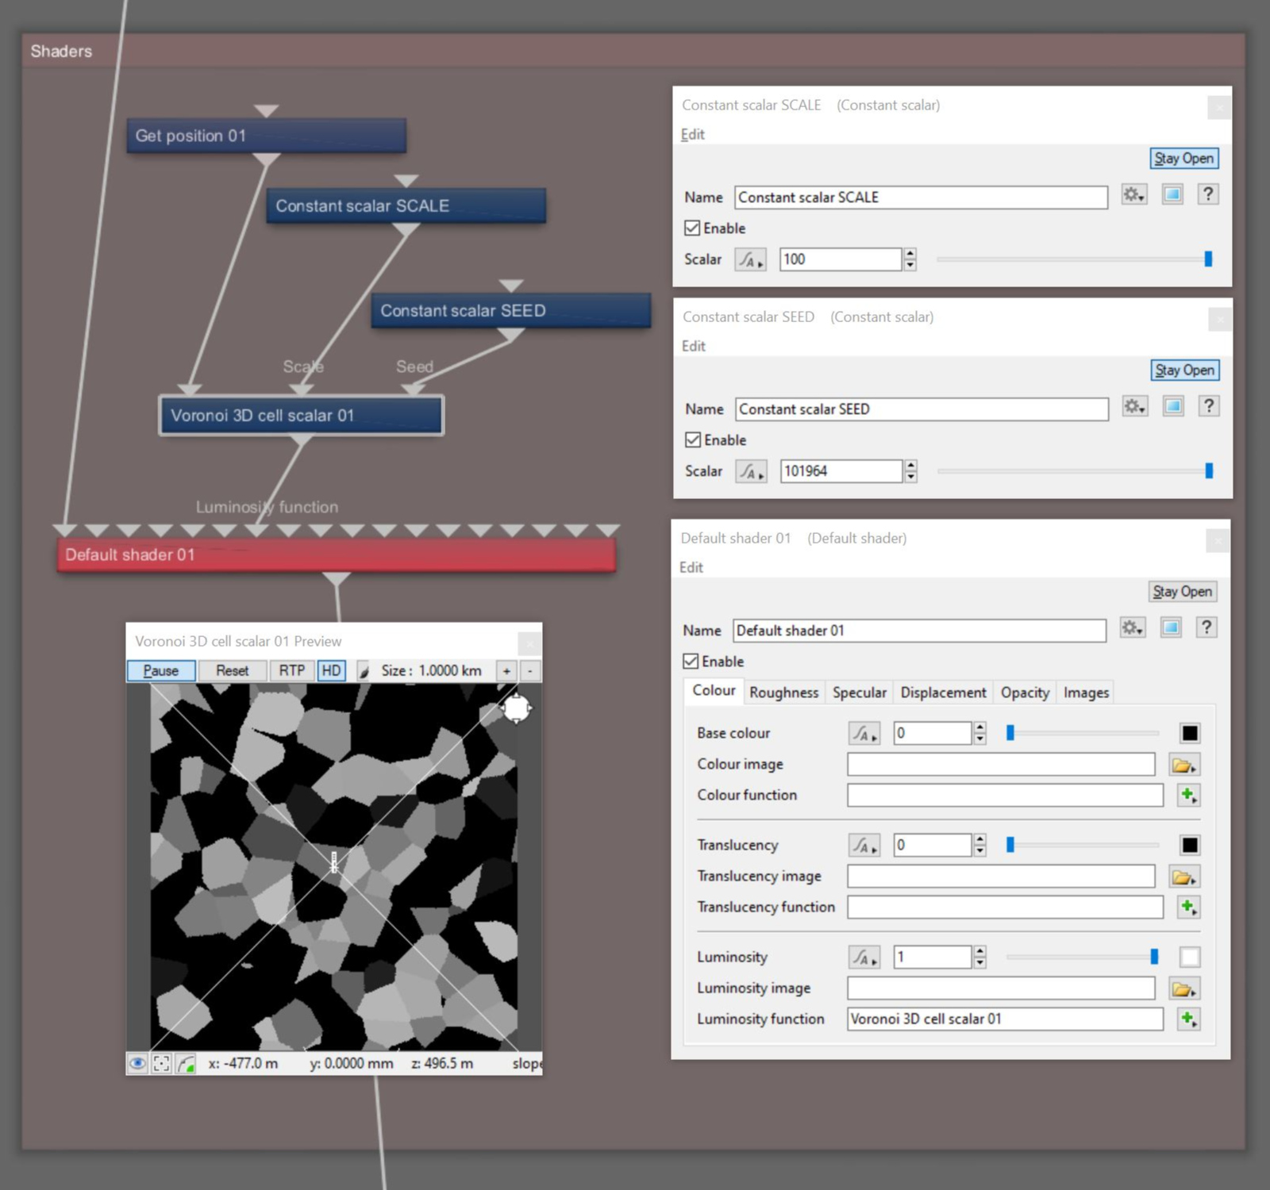
Task: Open gear settings icon for Constant scalar SEED
Action: point(1134,406)
